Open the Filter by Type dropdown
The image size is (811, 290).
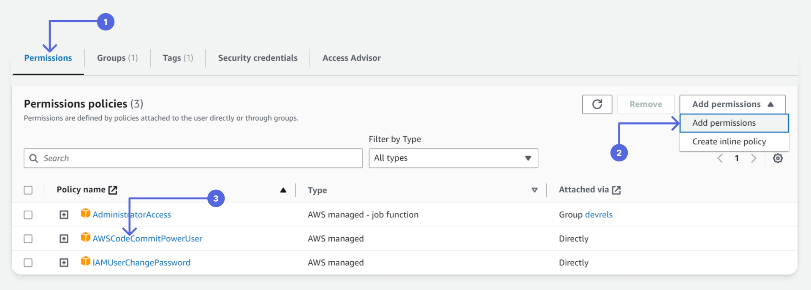click(453, 158)
